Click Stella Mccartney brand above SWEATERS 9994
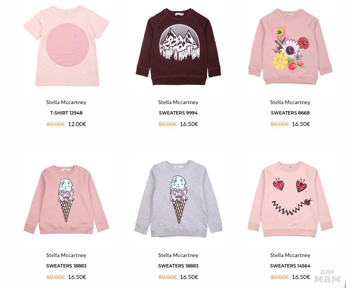 (178, 102)
